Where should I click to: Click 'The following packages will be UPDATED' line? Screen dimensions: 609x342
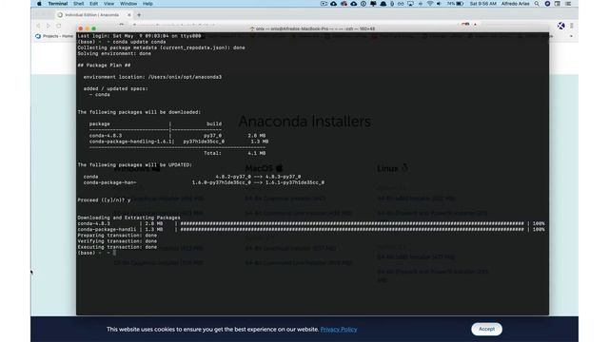click(x=134, y=164)
